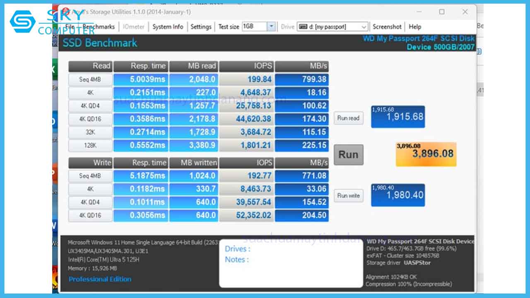Select the 3,380.9 MB read cell
The image size is (530, 298).
[x=193, y=145]
